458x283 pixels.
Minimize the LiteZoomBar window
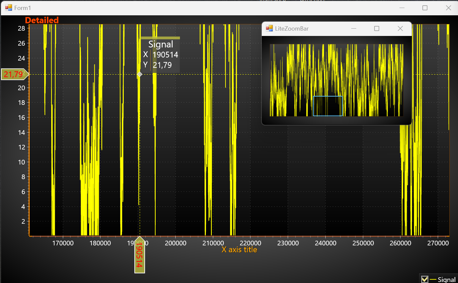coord(354,29)
